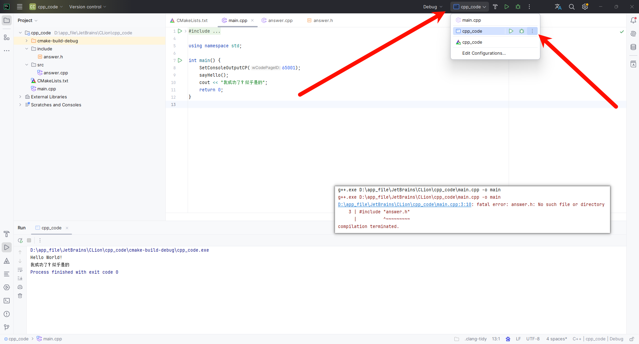Clear the Run console with trash icon

coord(20,296)
